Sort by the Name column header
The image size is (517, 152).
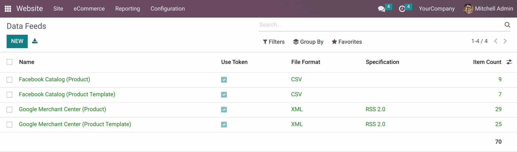27,62
